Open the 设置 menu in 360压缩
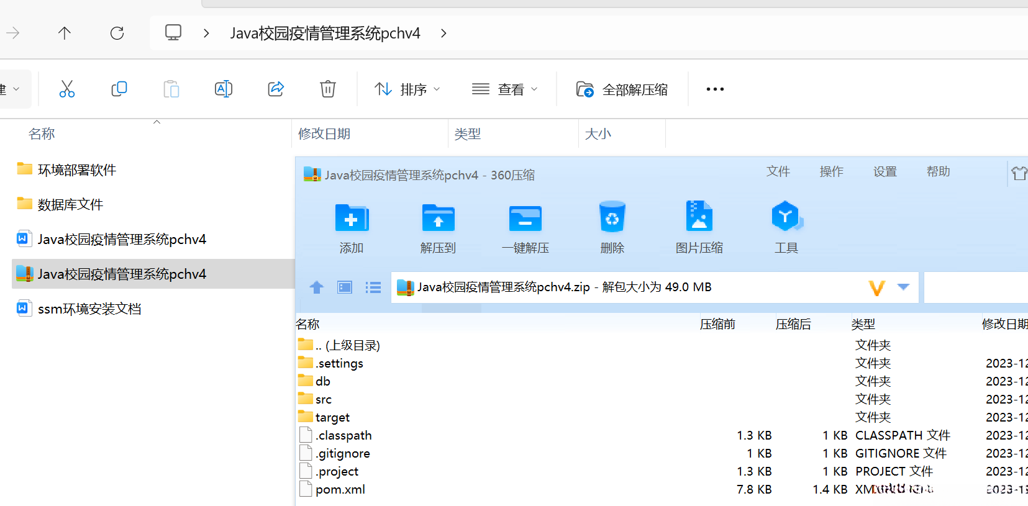This screenshot has width=1028, height=506. (885, 171)
